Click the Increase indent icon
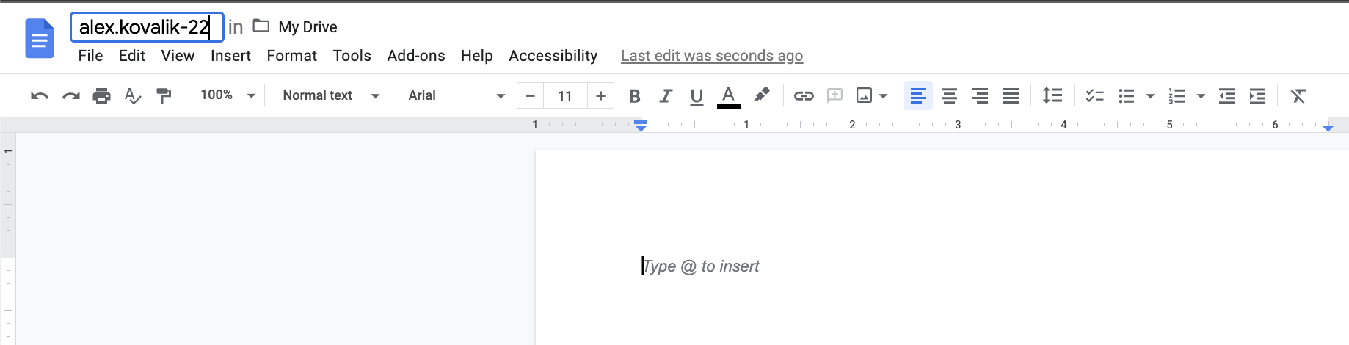 (x=1257, y=95)
